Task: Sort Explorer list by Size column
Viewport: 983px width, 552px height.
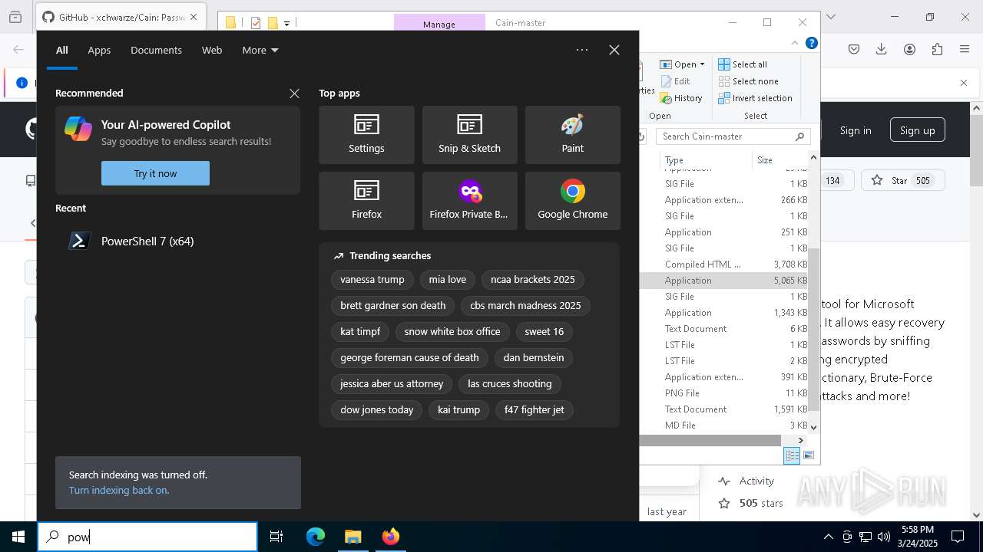Action: point(779,160)
